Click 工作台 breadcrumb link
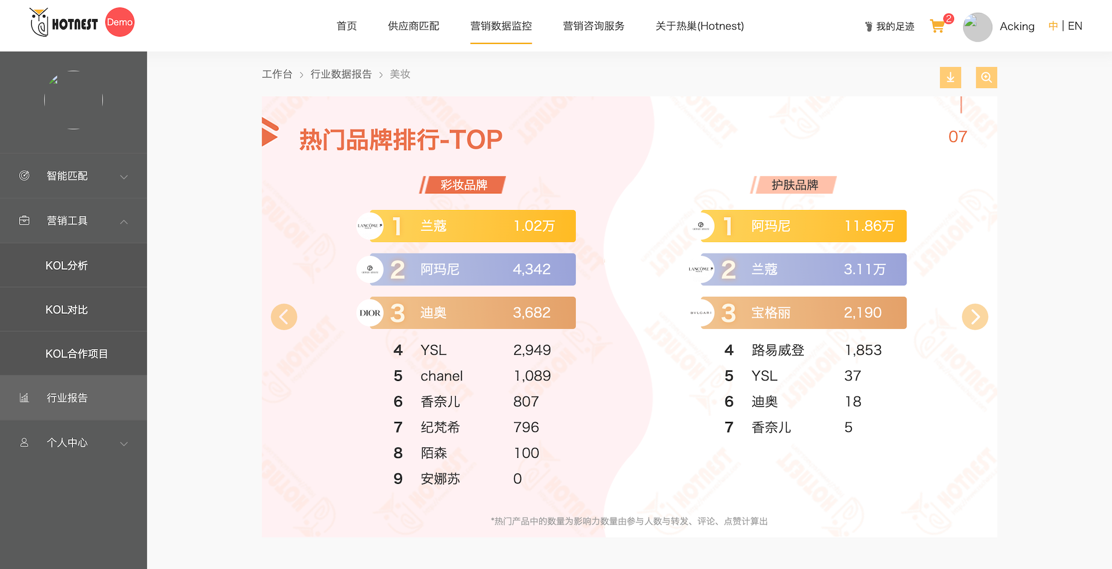 click(277, 74)
